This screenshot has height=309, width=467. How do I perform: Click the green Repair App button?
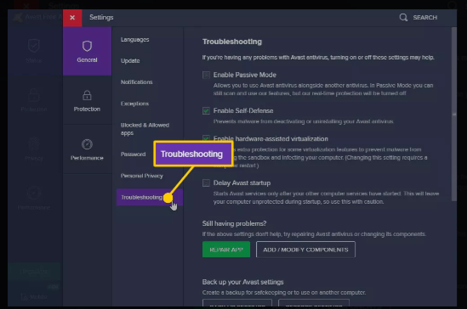pyautogui.click(x=226, y=250)
